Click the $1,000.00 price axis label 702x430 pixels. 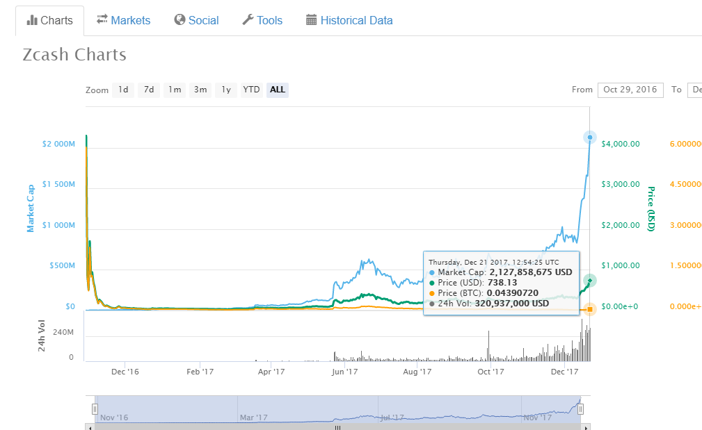pyautogui.click(x=621, y=265)
